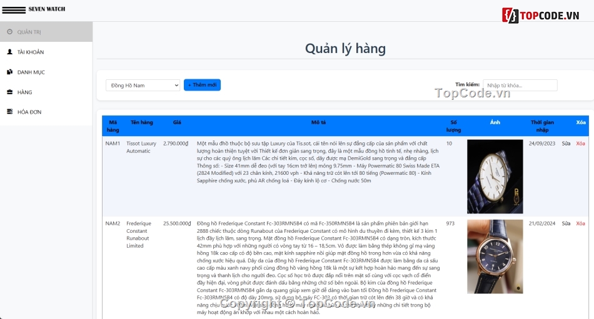594x319 pixels.
Task: Click the Seven Watch hamburger logo icon
Action: point(13,9)
